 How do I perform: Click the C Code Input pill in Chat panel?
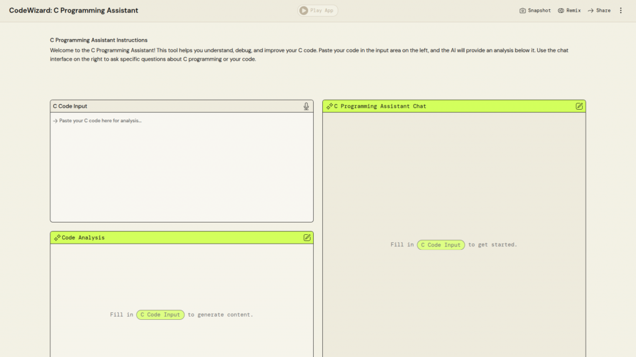441,245
